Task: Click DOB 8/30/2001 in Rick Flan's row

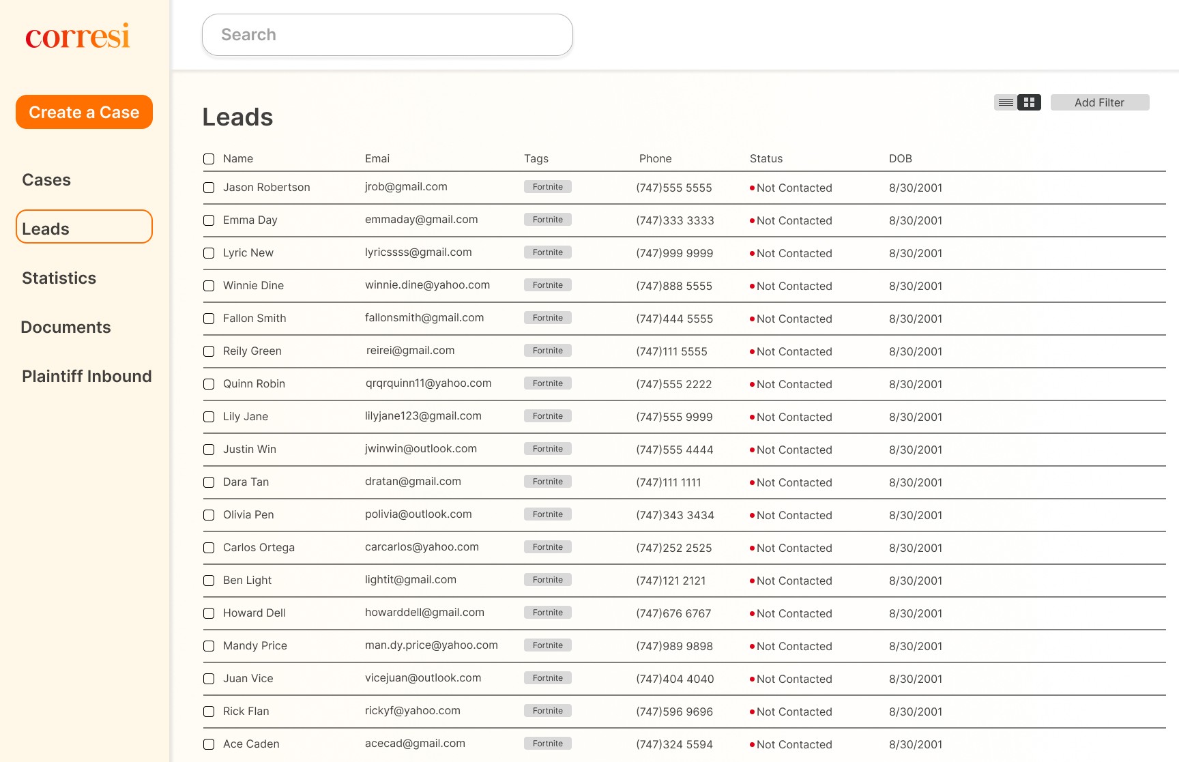Action: 916,712
